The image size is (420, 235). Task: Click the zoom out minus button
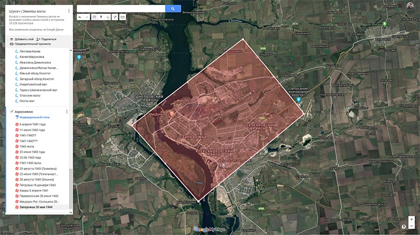(412, 226)
